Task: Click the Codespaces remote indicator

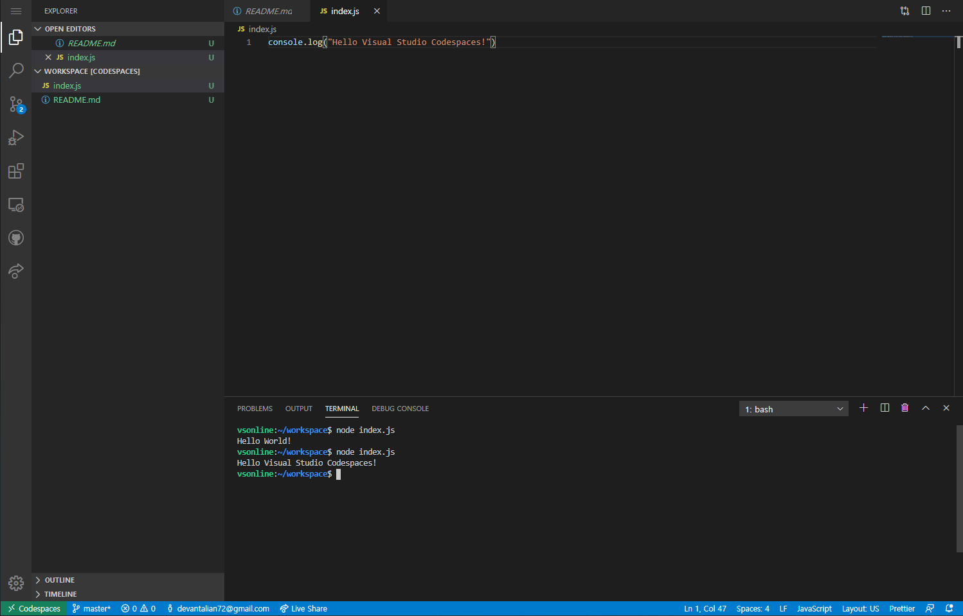Action: 34,608
